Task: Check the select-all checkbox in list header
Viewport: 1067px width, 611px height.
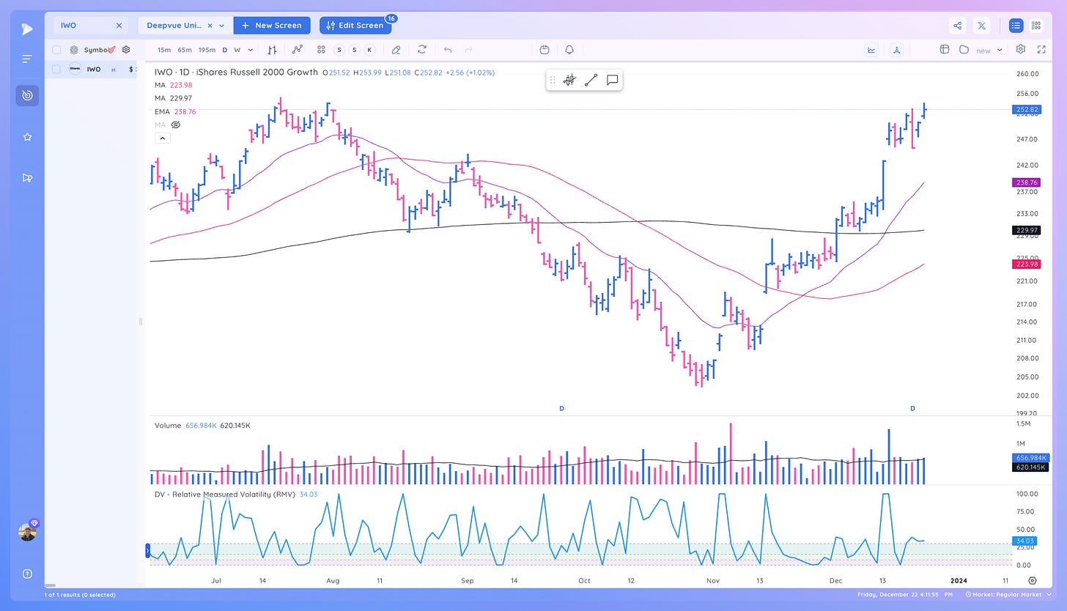Action: tap(56, 50)
